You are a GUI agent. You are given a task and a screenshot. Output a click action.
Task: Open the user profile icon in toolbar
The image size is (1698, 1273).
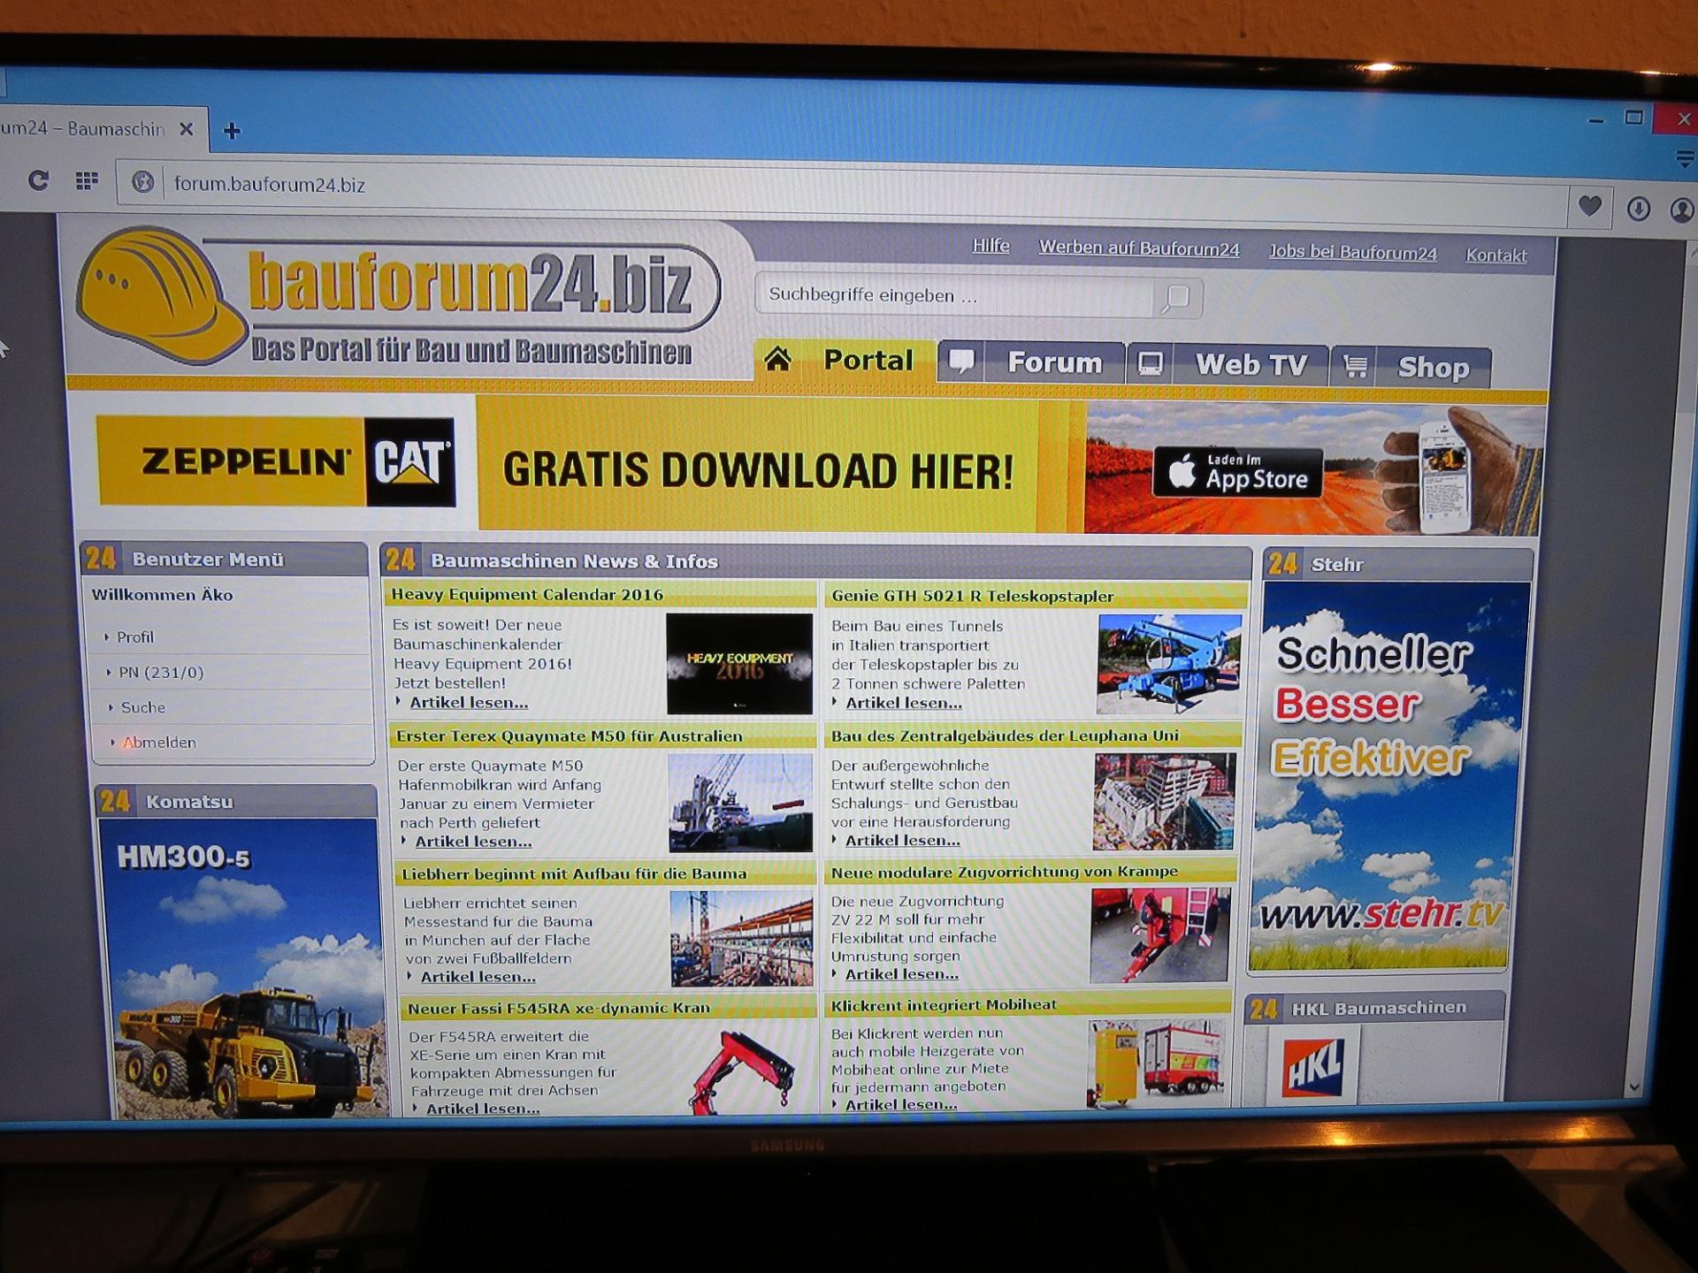pos(1682,210)
